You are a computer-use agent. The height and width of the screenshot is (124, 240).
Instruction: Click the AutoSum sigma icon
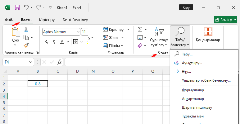[x=140, y=29]
